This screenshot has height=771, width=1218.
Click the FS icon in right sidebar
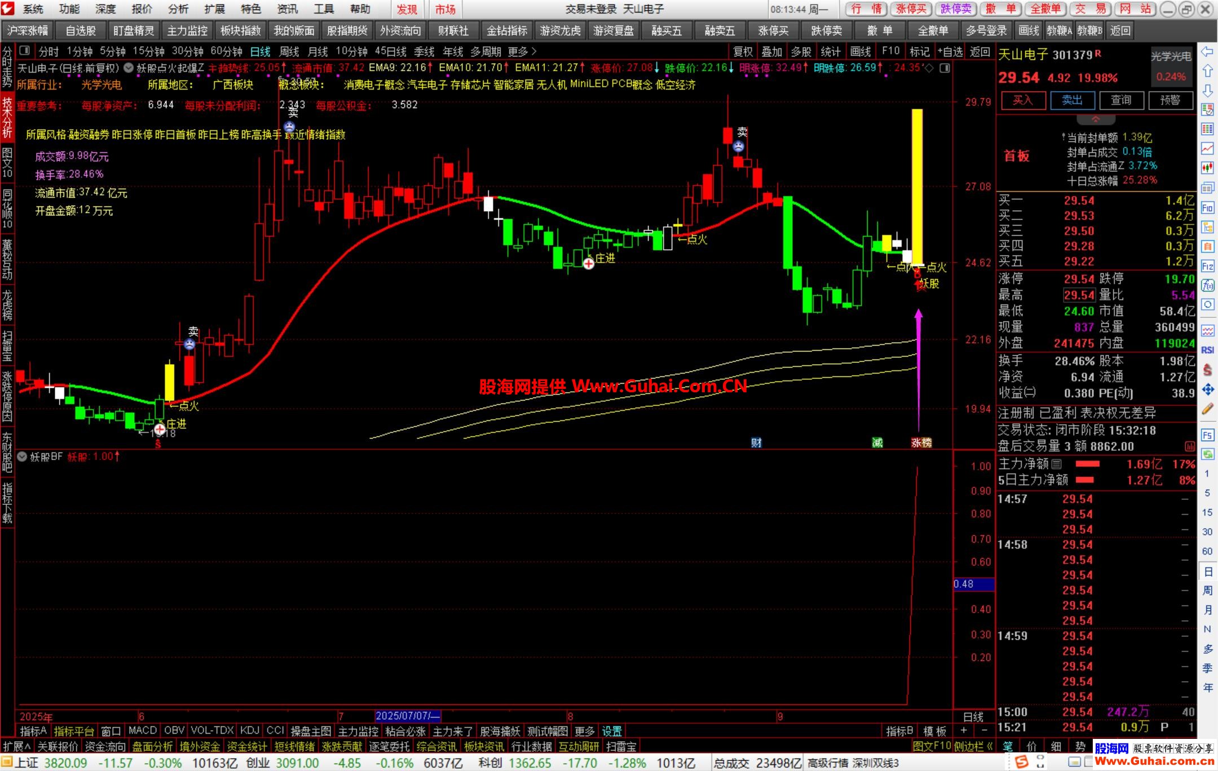[1207, 435]
